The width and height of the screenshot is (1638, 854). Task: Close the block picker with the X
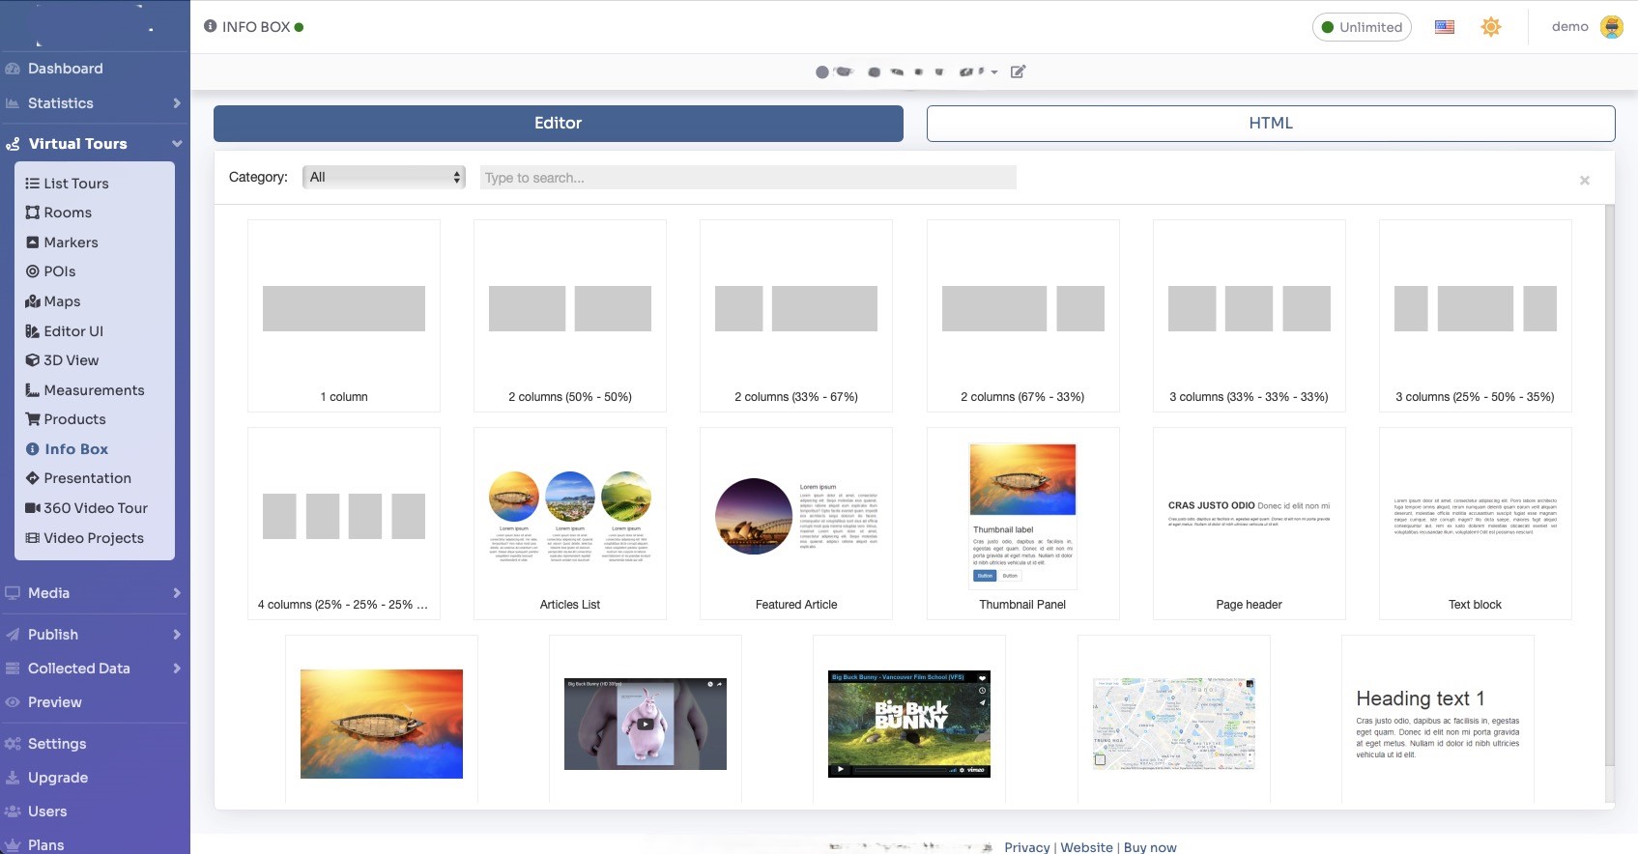pos(1585,181)
